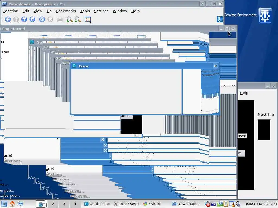Open the Back history dropdown arrow
278x208 pixels.
tap(11, 22)
